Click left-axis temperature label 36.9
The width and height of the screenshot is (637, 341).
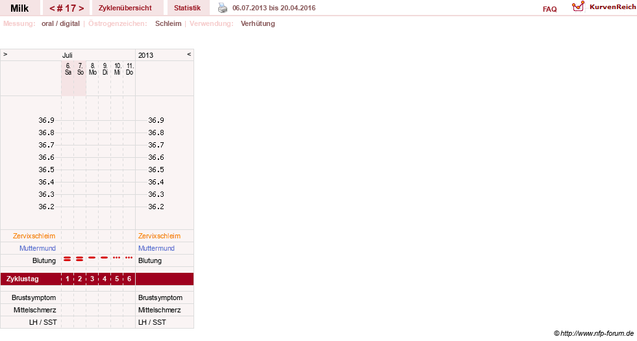(x=46, y=120)
